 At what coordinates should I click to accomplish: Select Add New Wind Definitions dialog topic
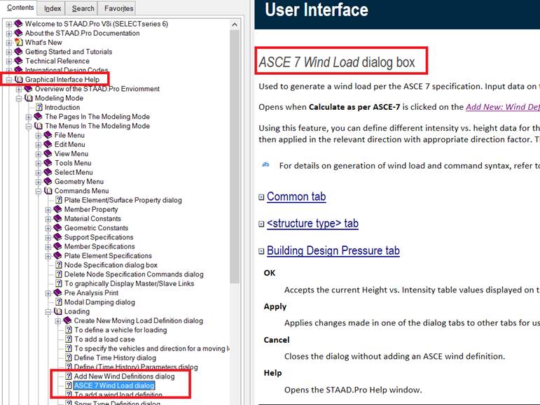coord(124,376)
